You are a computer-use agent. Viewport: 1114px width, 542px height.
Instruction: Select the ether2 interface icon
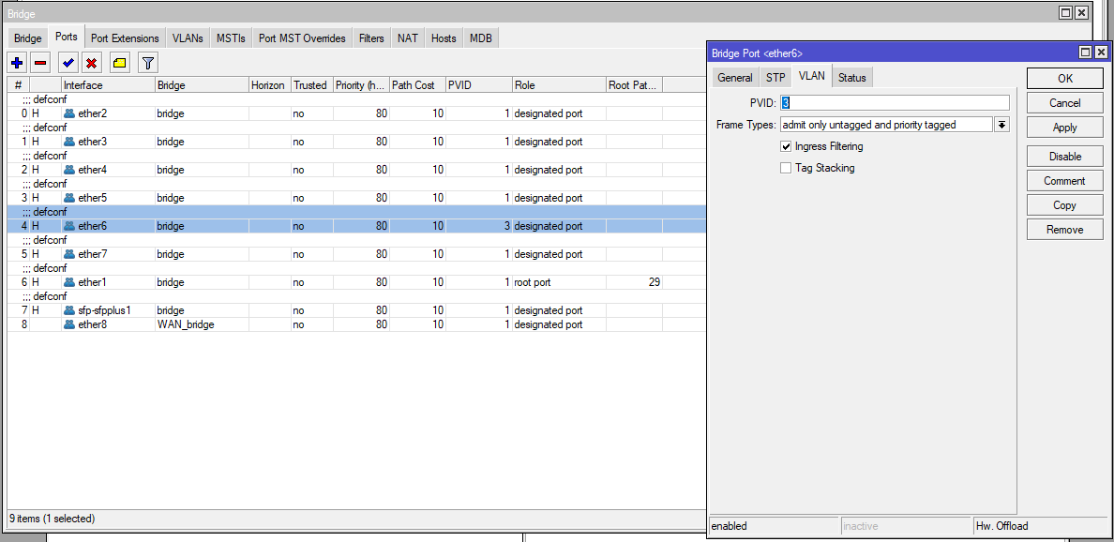[x=69, y=113]
